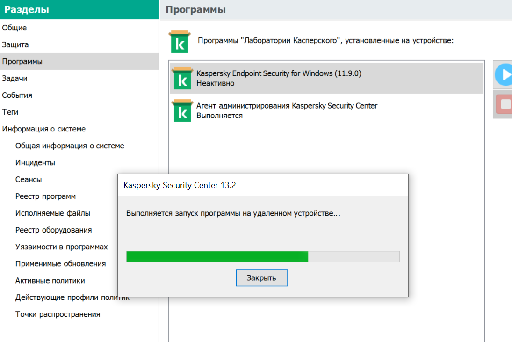Open the Инциденты subsection

click(x=35, y=163)
